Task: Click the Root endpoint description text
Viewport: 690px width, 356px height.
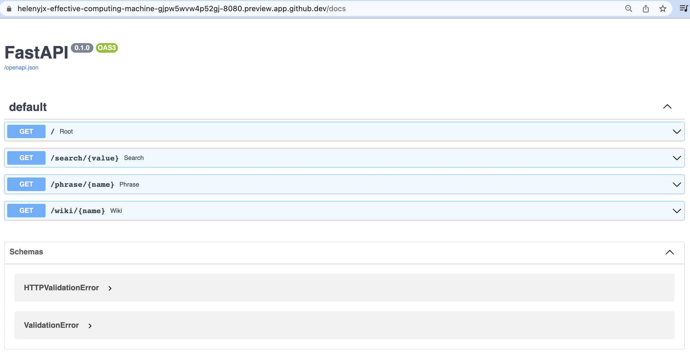Action: pyautogui.click(x=66, y=131)
